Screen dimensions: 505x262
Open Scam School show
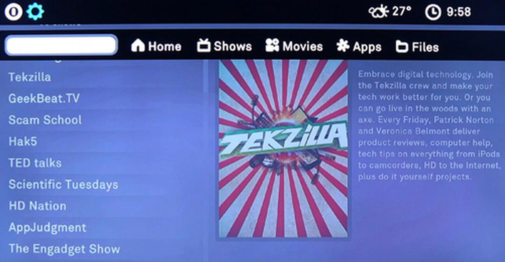45,120
